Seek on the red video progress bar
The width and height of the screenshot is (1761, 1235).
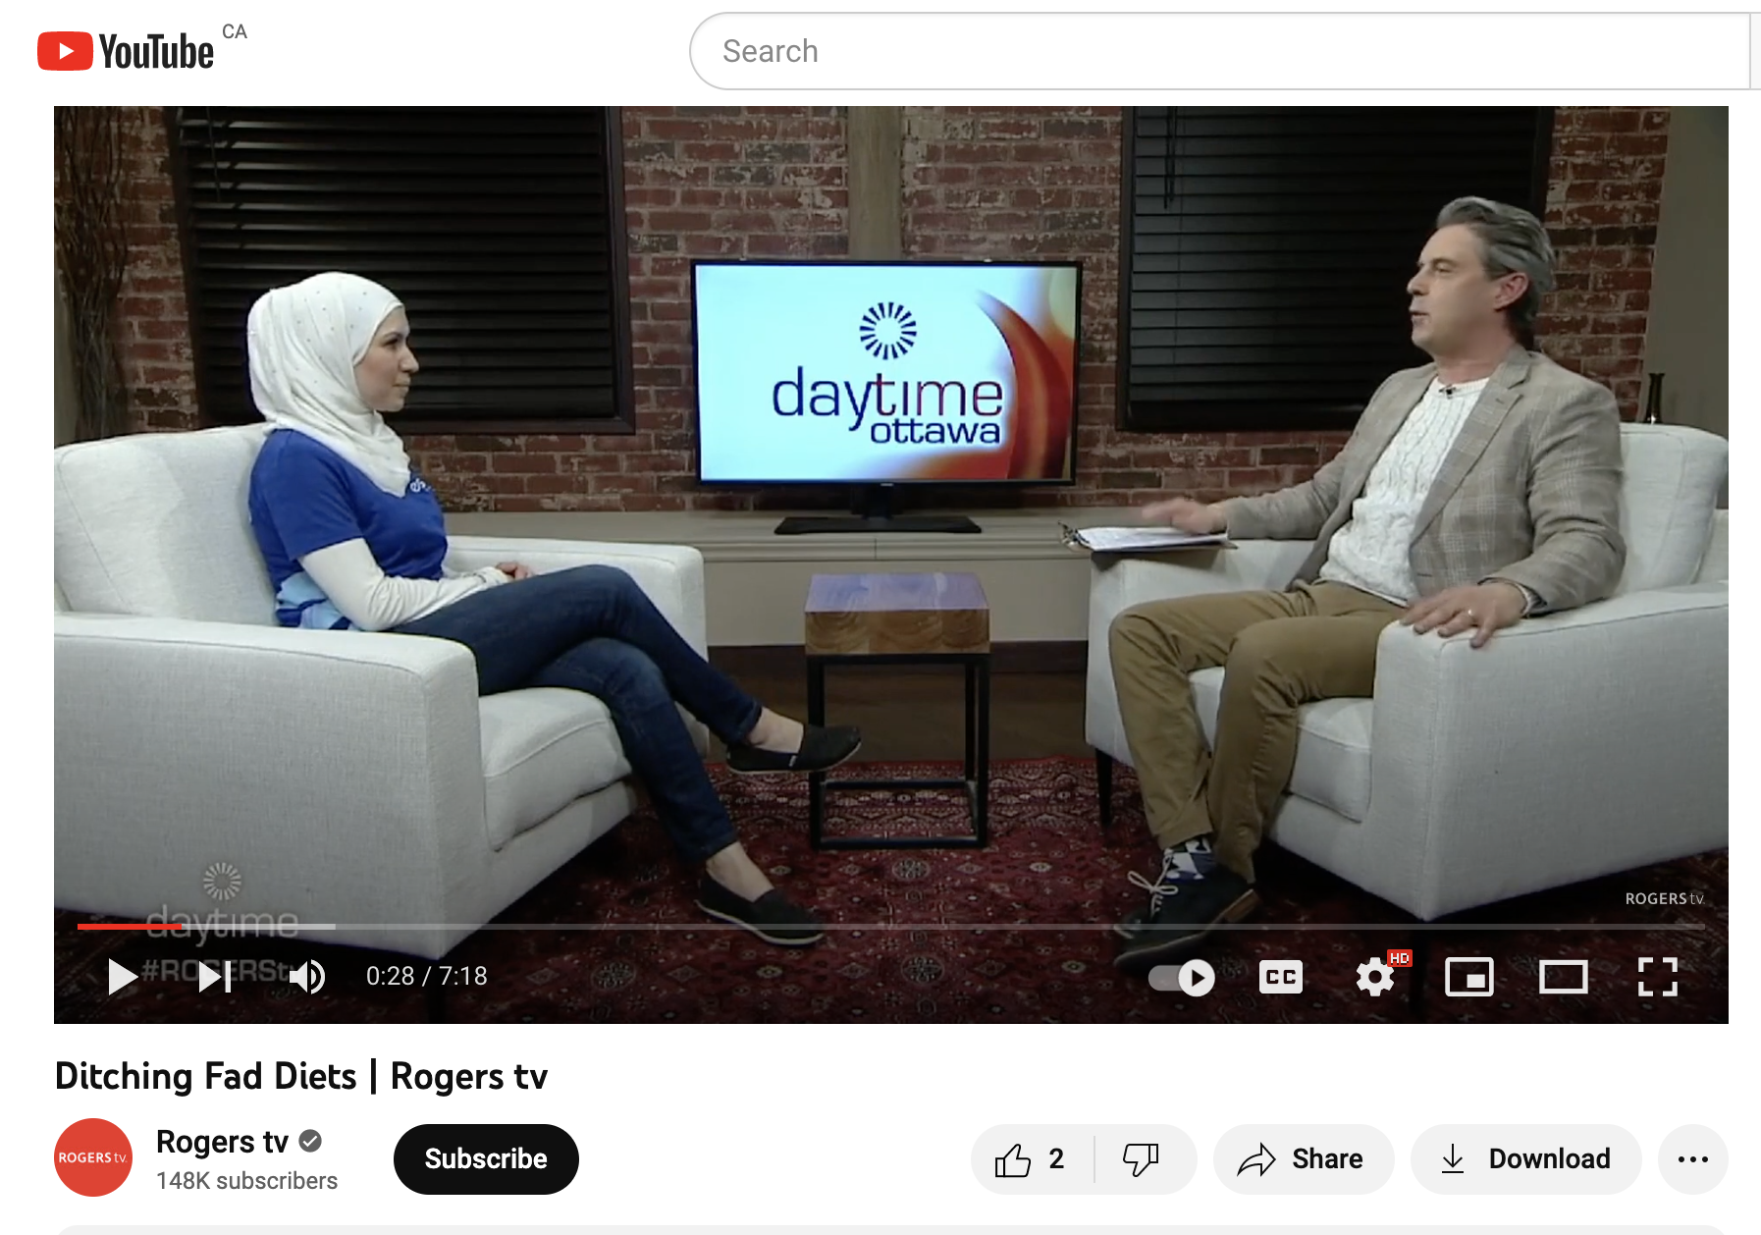(x=890, y=926)
